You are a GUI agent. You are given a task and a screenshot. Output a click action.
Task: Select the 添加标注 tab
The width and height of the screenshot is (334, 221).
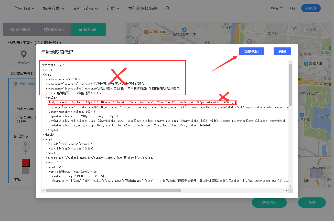coord(89,29)
